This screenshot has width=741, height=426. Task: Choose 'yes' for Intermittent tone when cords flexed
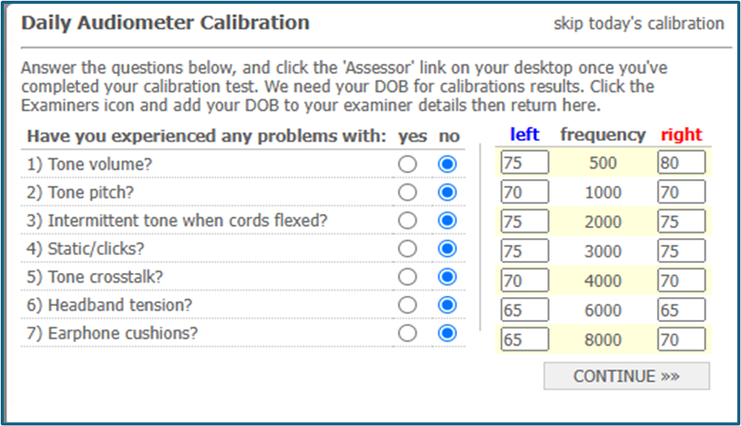408,221
